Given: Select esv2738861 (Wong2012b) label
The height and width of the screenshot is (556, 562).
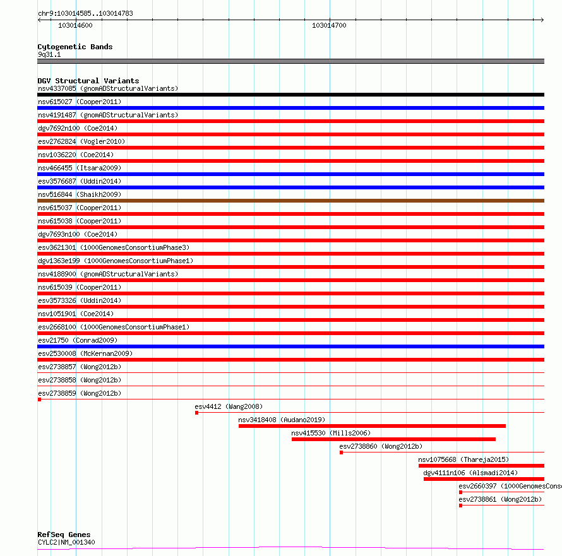Looking at the screenshot, I should [500, 499].
